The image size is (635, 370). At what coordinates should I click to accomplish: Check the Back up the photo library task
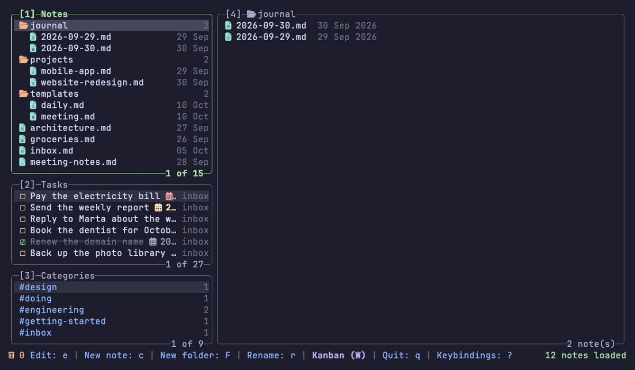(x=23, y=253)
